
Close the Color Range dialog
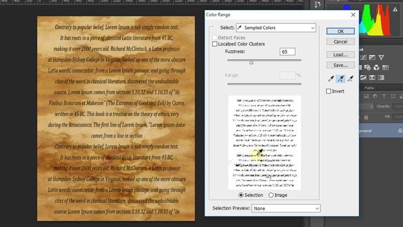(x=353, y=15)
